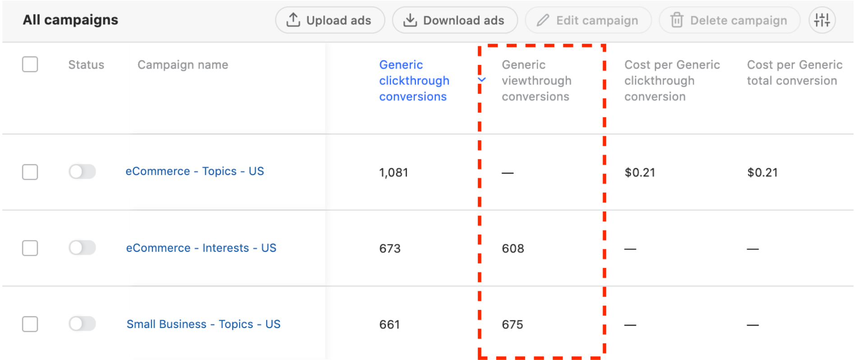Open the eCommerce - Topics - US campaign

(x=195, y=171)
